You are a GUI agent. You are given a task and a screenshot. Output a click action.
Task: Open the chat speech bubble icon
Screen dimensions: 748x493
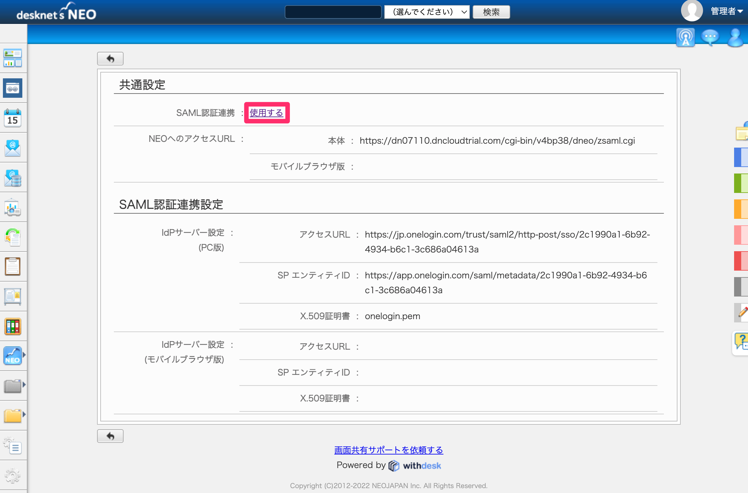pyautogui.click(x=710, y=38)
